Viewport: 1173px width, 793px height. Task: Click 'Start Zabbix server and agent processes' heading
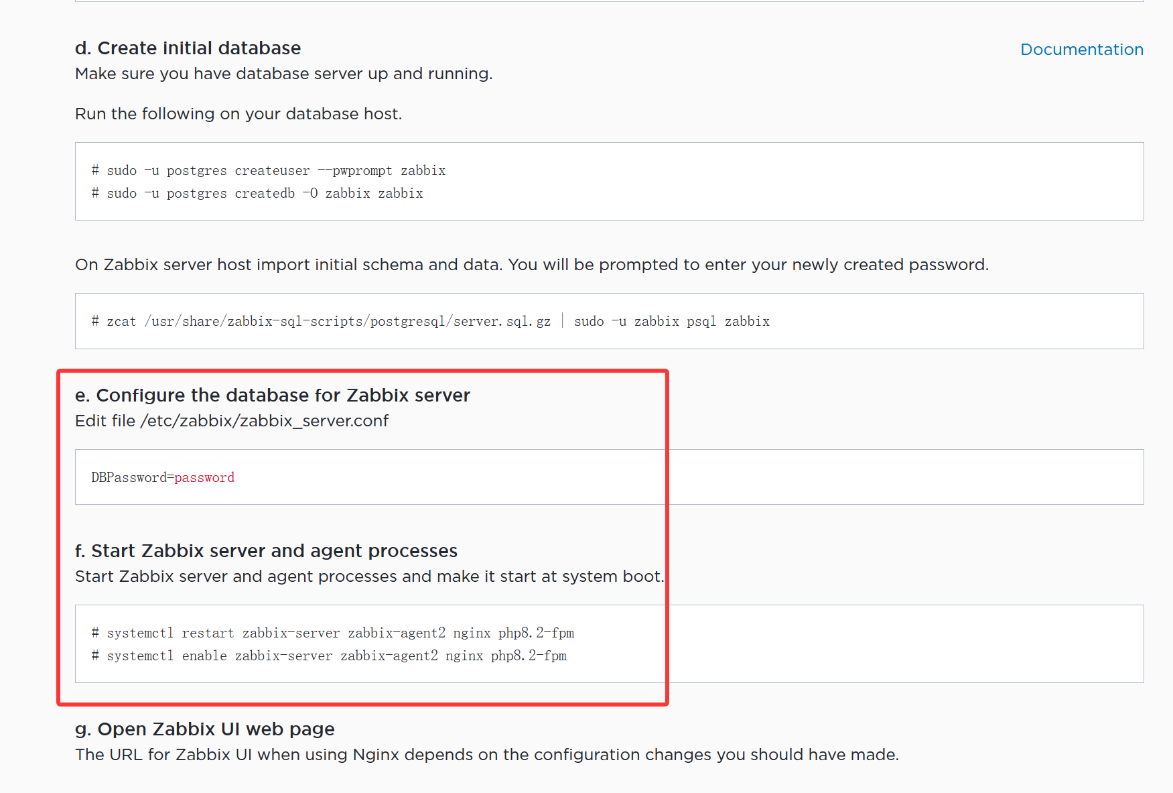click(x=266, y=551)
